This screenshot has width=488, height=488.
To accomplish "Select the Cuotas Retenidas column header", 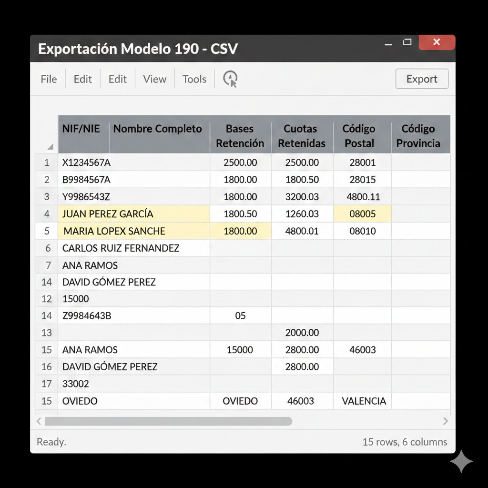I will 302,134.
